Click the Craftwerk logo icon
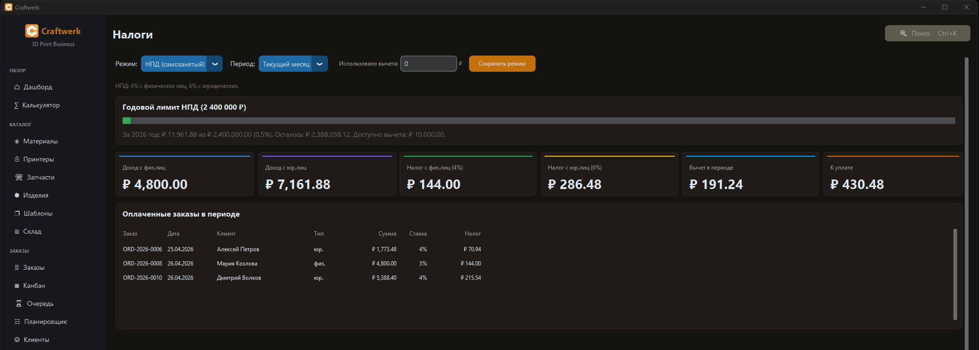Screen dimensions: 979x350 32,31
